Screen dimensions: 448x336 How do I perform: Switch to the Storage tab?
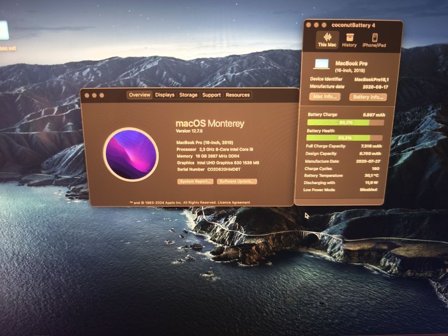click(188, 95)
